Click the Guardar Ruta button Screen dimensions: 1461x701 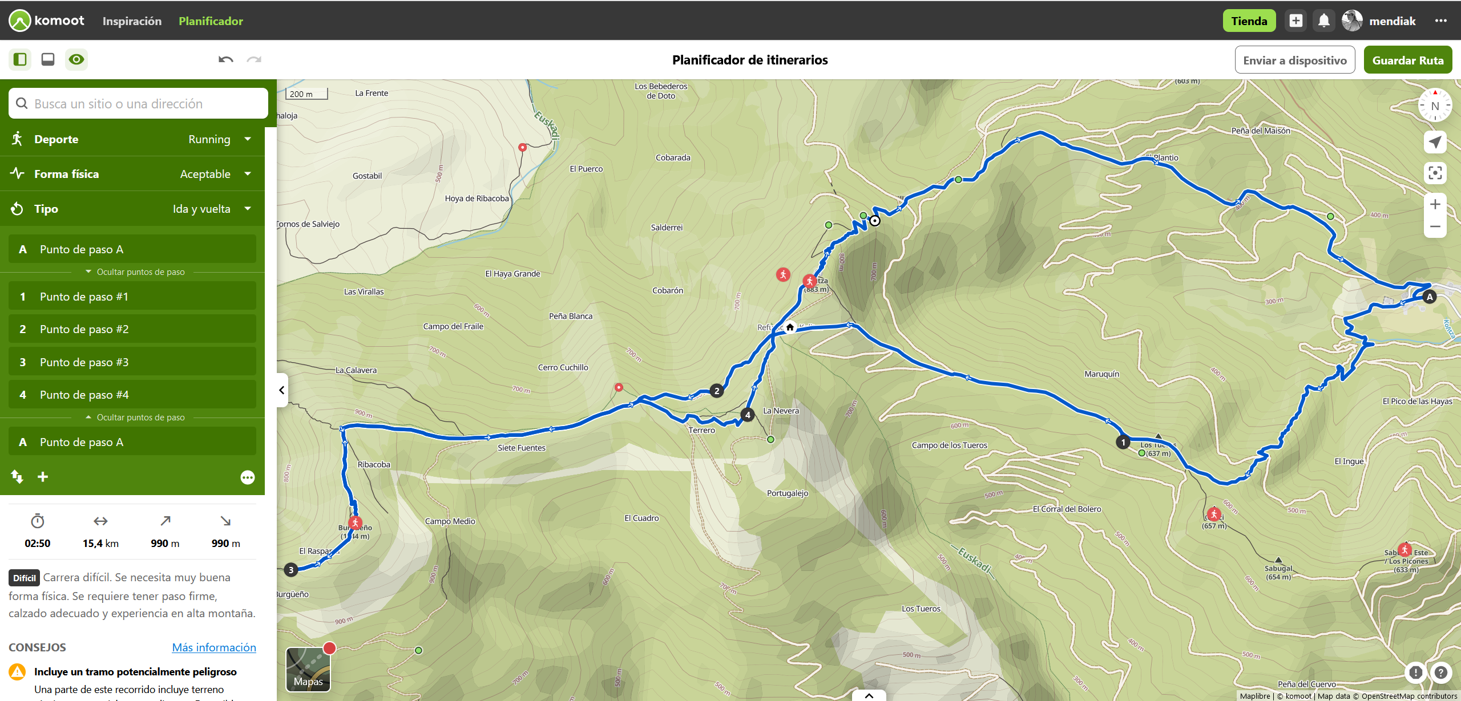pos(1408,60)
